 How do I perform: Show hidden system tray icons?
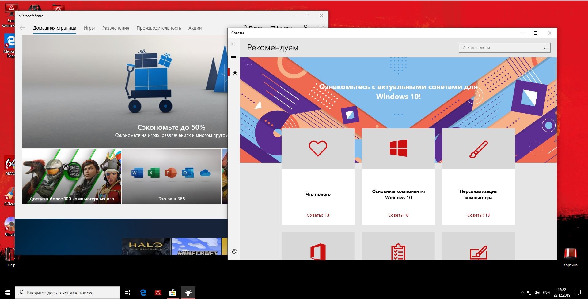[x=522, y=293]
